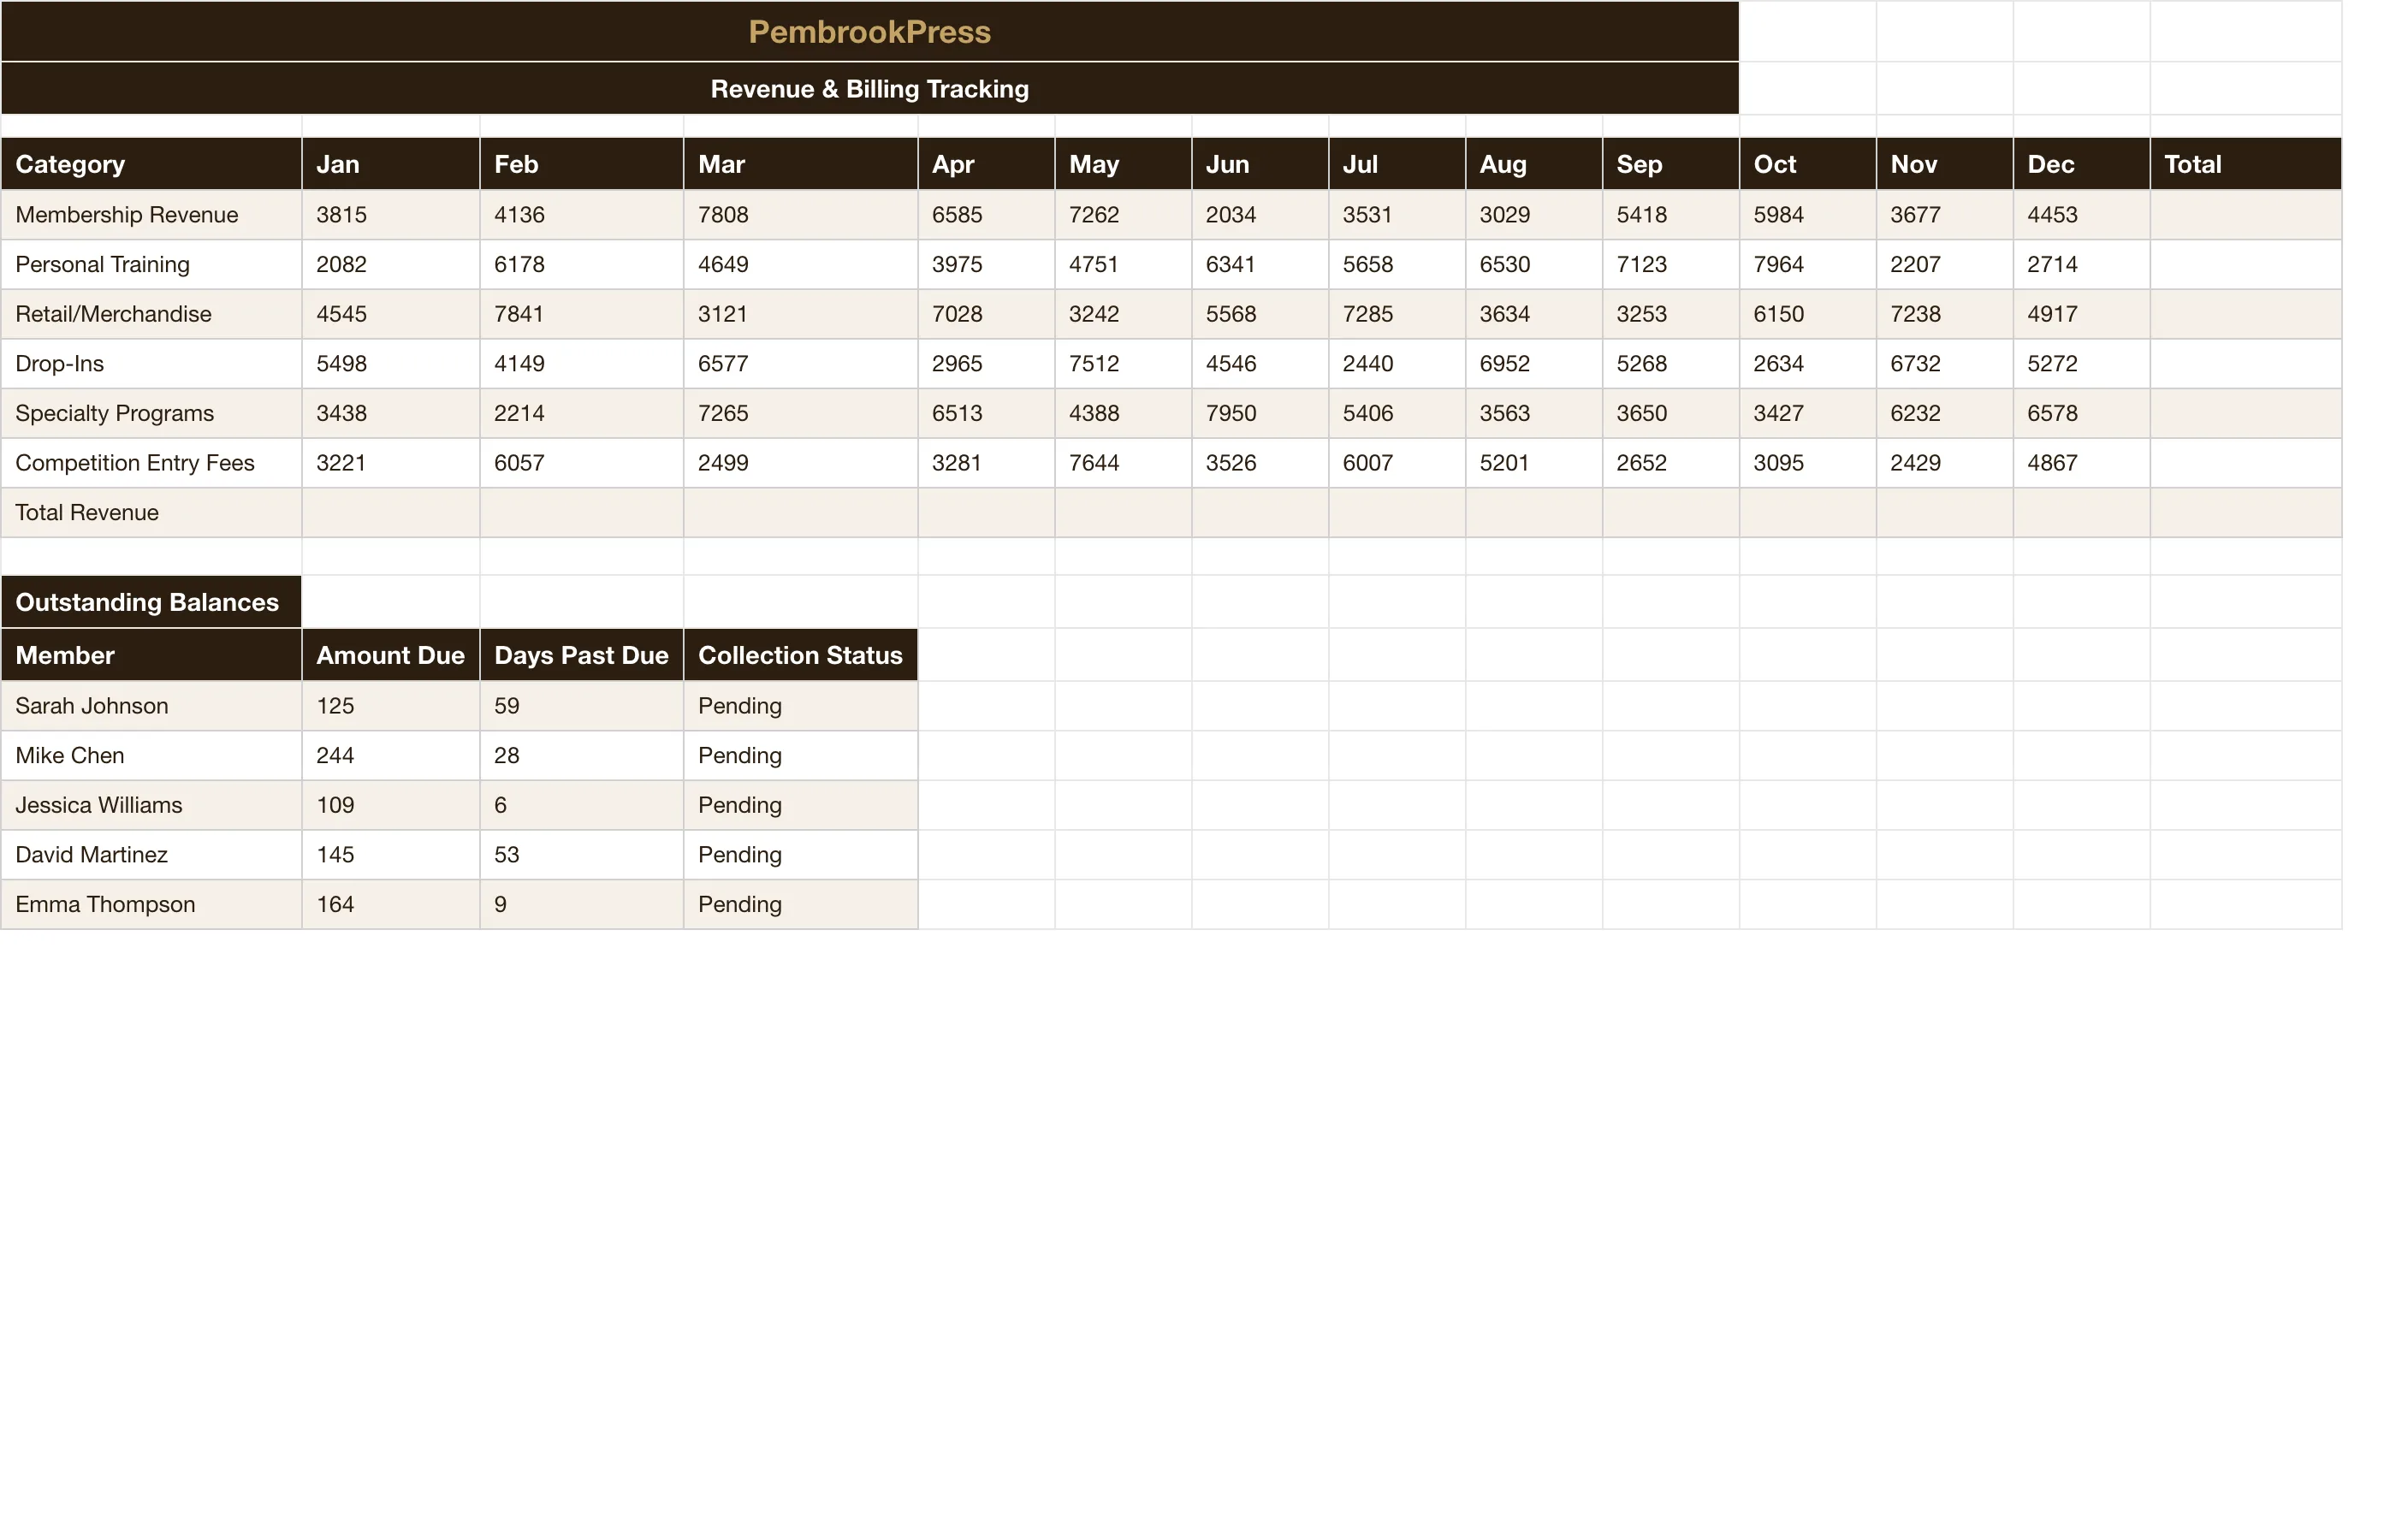Select the Mike Chen member cell

coord(151,756)
